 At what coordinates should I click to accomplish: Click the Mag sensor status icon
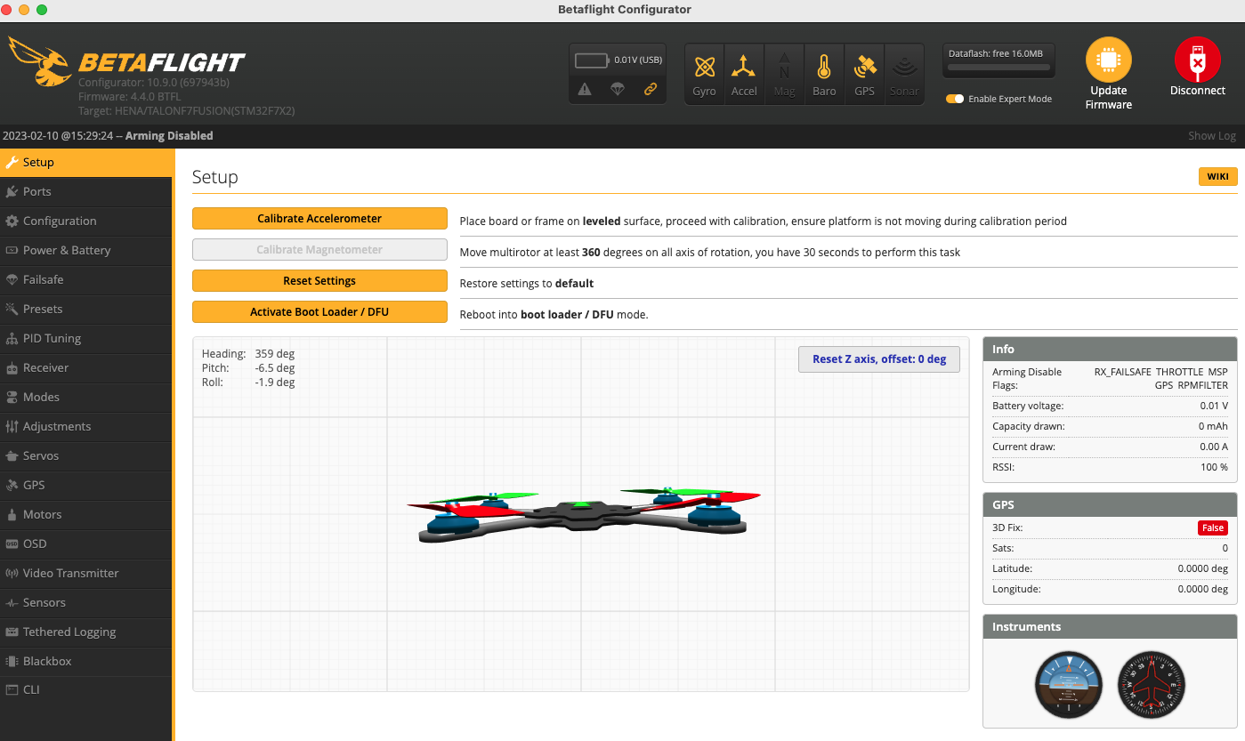pos(784,73)
